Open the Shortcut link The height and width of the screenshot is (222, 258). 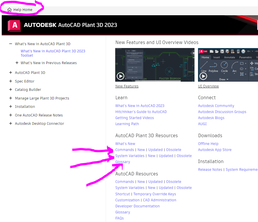(x=123, y=194)
